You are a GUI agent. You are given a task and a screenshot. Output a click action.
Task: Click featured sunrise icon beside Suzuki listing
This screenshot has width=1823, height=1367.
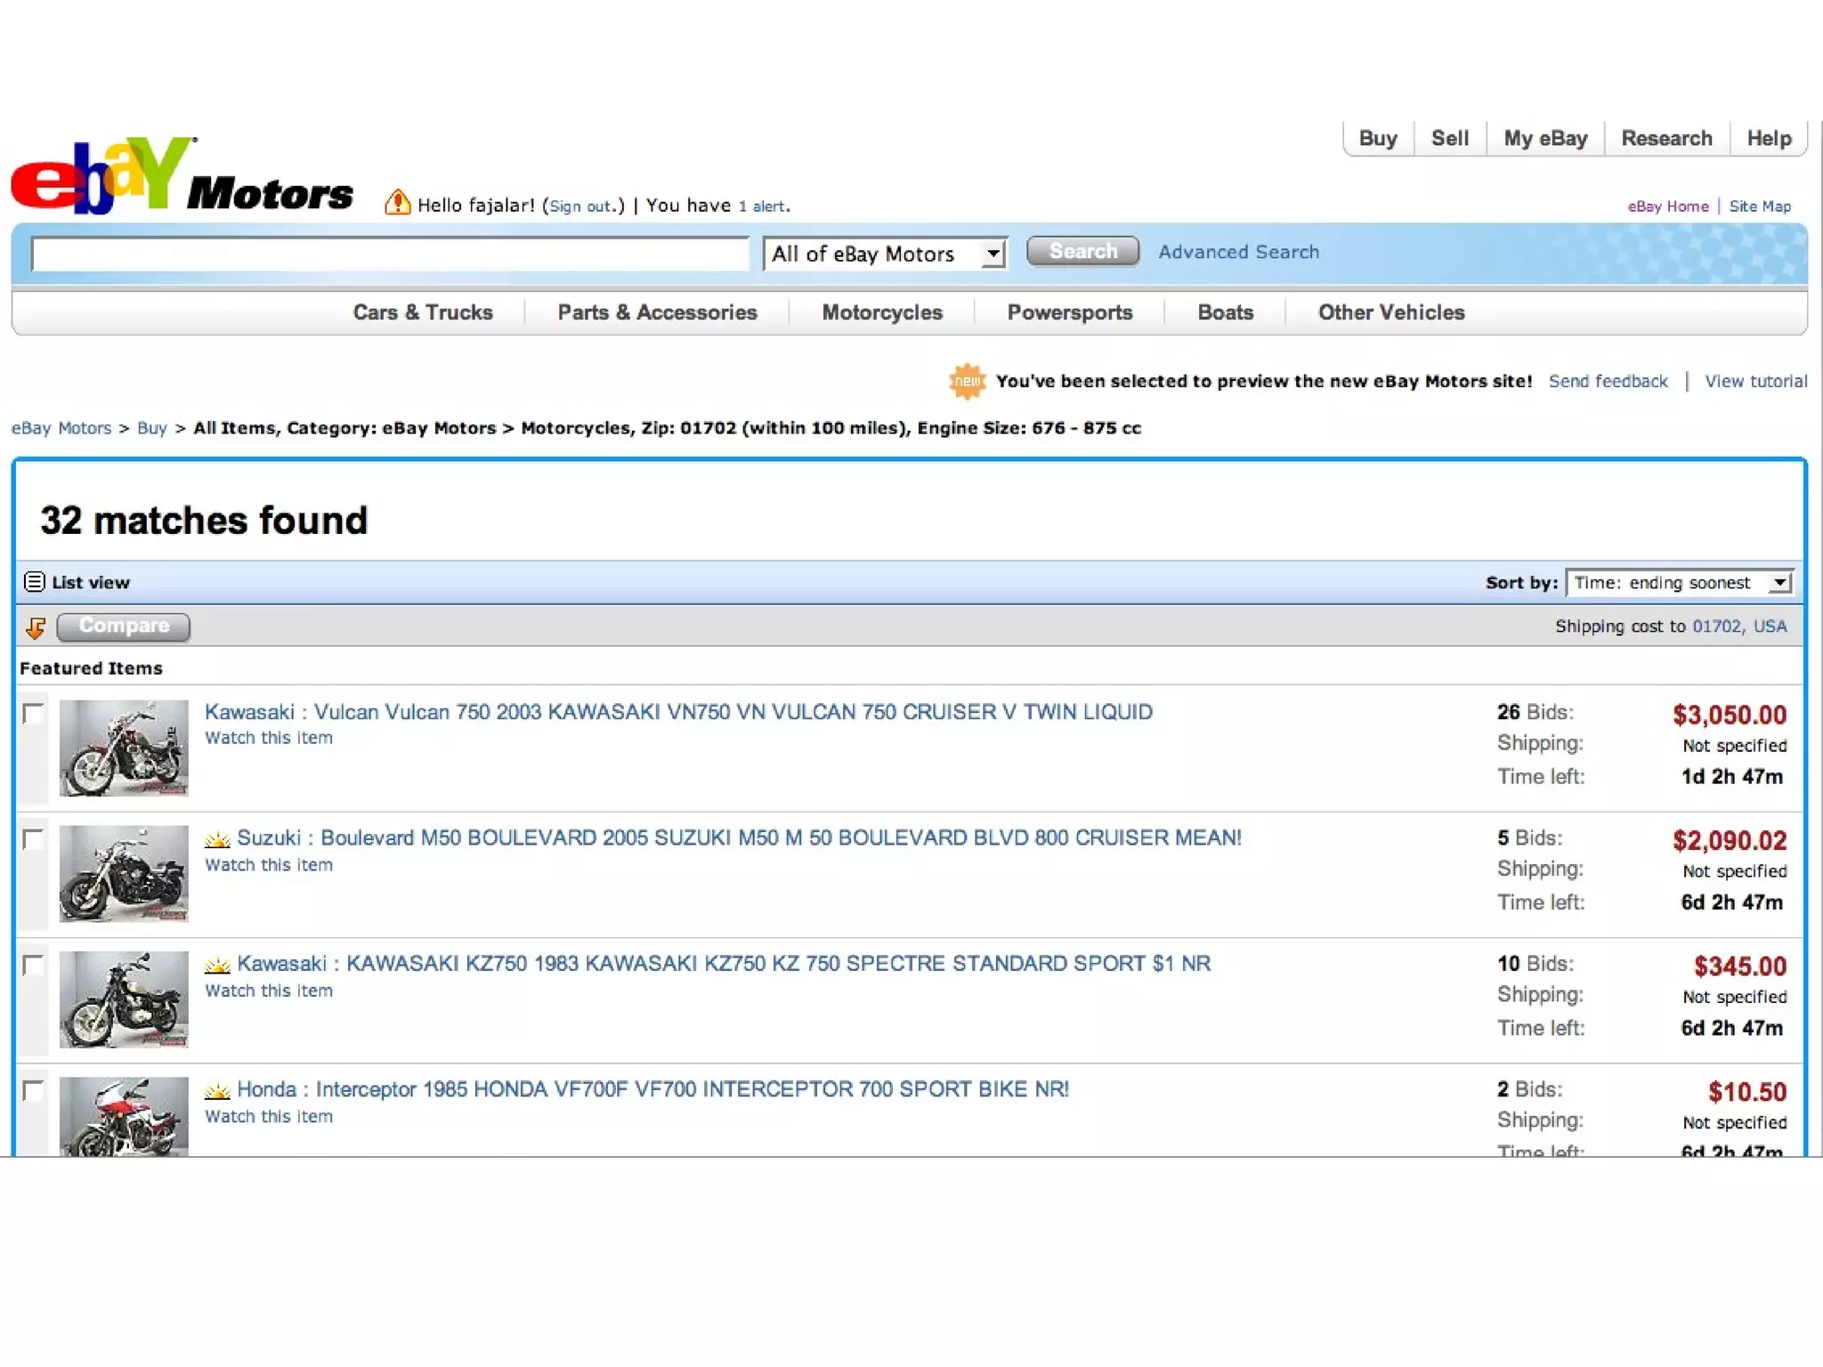pyautogui.click(x=217, y=838)
